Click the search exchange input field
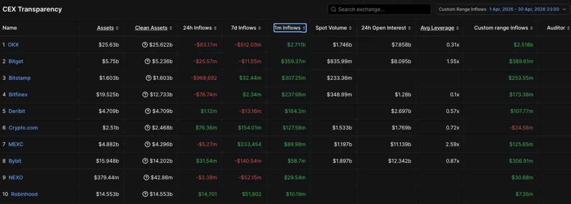This screenshot has width=571, height=204. tap(379, 9)
